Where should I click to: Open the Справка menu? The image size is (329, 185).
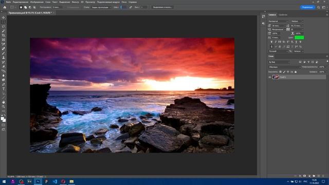[x=133, y=2]
